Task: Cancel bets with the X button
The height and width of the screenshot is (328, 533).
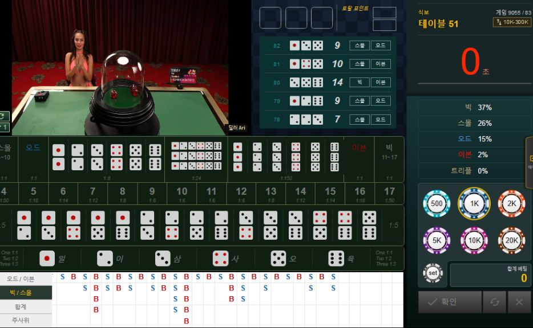Action: pos(519,302)
